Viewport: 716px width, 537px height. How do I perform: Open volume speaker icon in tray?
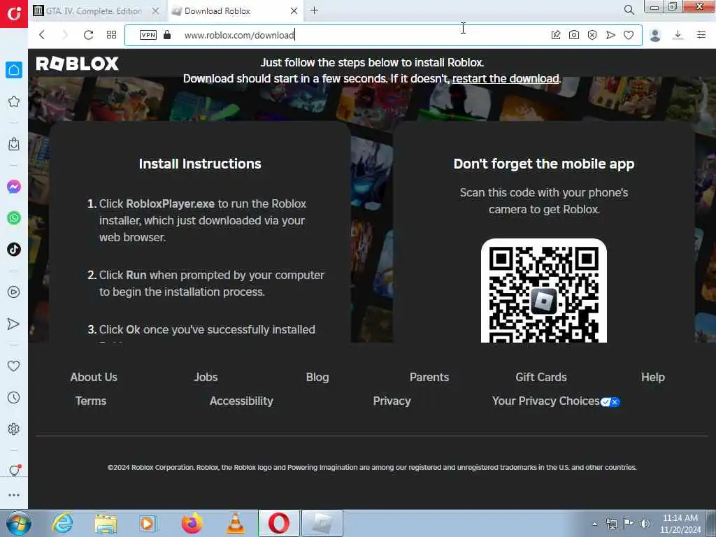645,524
